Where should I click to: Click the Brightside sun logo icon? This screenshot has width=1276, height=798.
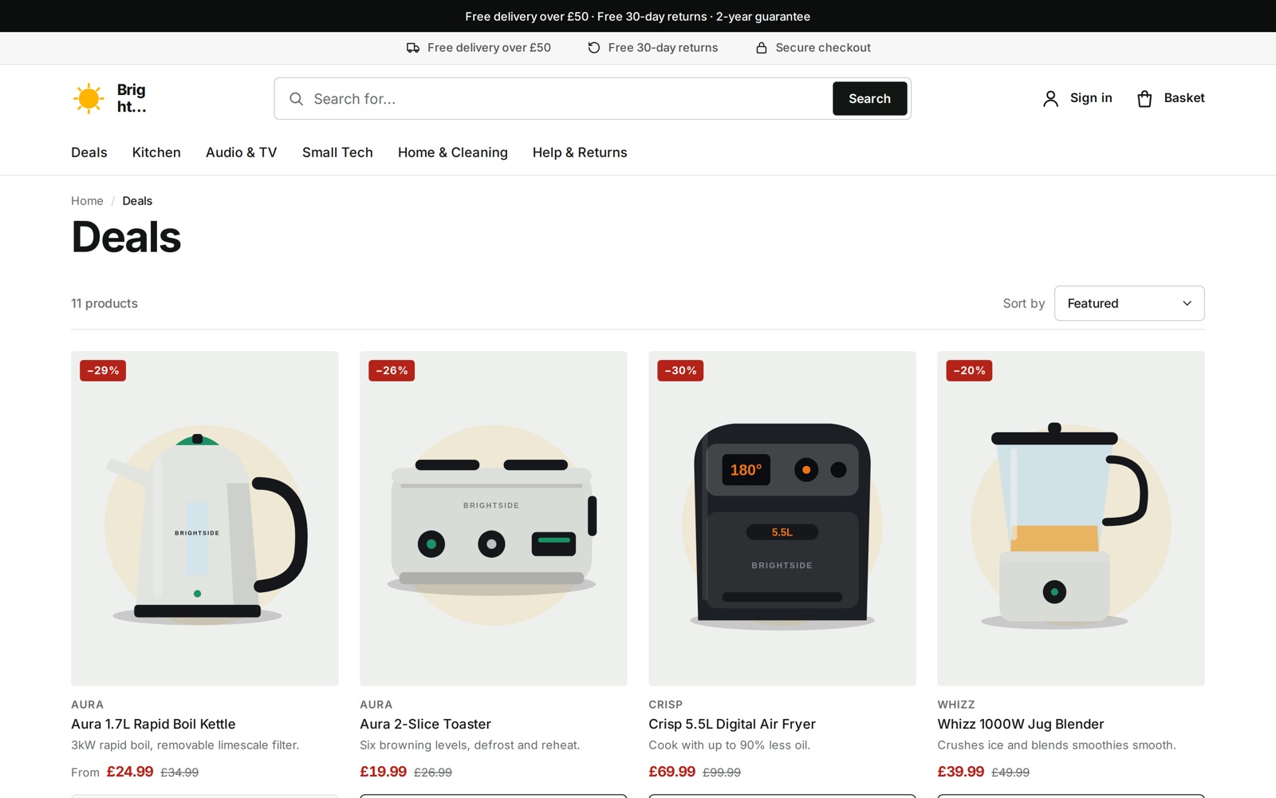[x=89, y=98]
